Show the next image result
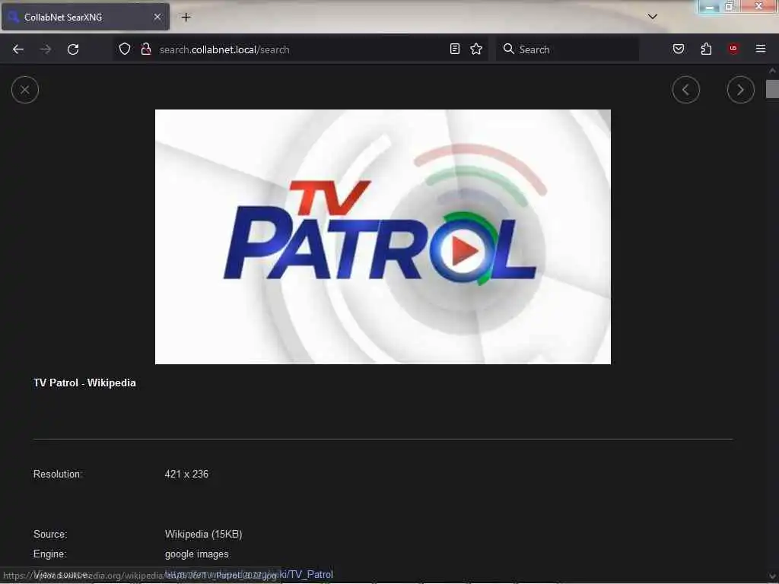The width and height of the screenshot is (779, 584). pos(740,90)
